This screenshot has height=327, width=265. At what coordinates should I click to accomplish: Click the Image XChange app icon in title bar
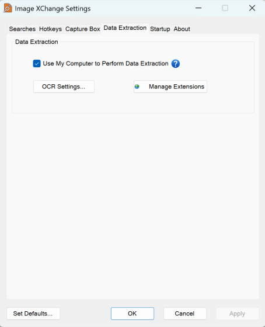[8, 8]
